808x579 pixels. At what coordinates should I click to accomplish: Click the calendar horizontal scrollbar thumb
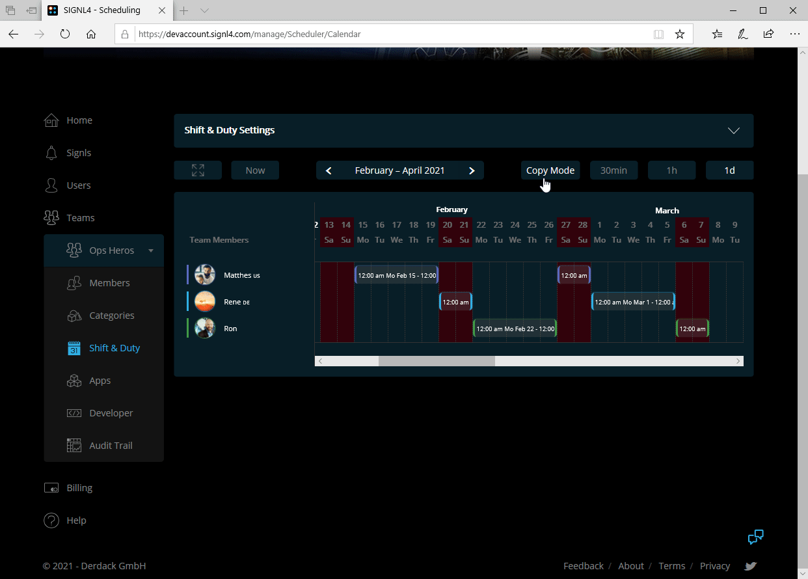pyautogui.click(x=437, y=361)
